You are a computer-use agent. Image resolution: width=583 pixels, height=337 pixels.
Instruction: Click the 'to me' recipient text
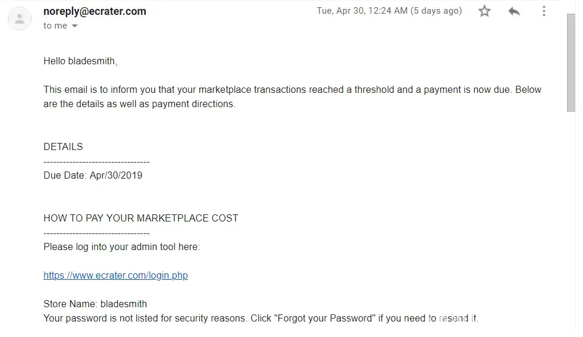(x=55, y=26)
